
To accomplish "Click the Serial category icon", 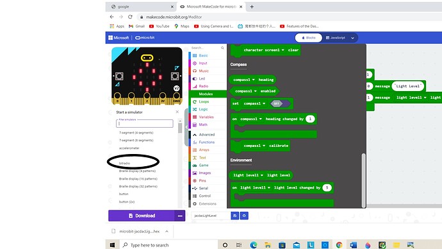I will point(195,188).
